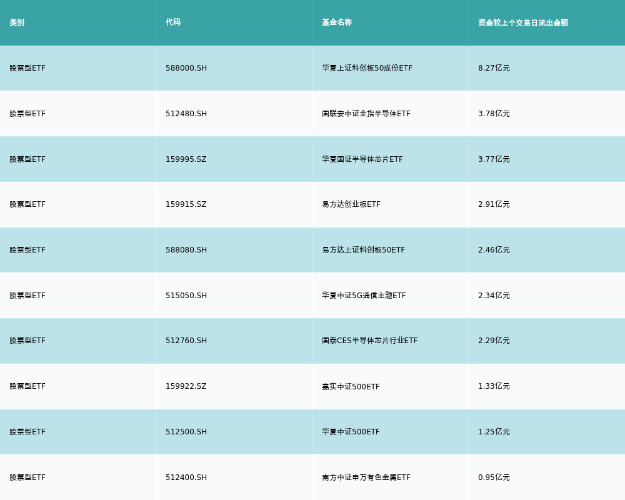Select outflow amount 3.77亿元

click(494, 159)
